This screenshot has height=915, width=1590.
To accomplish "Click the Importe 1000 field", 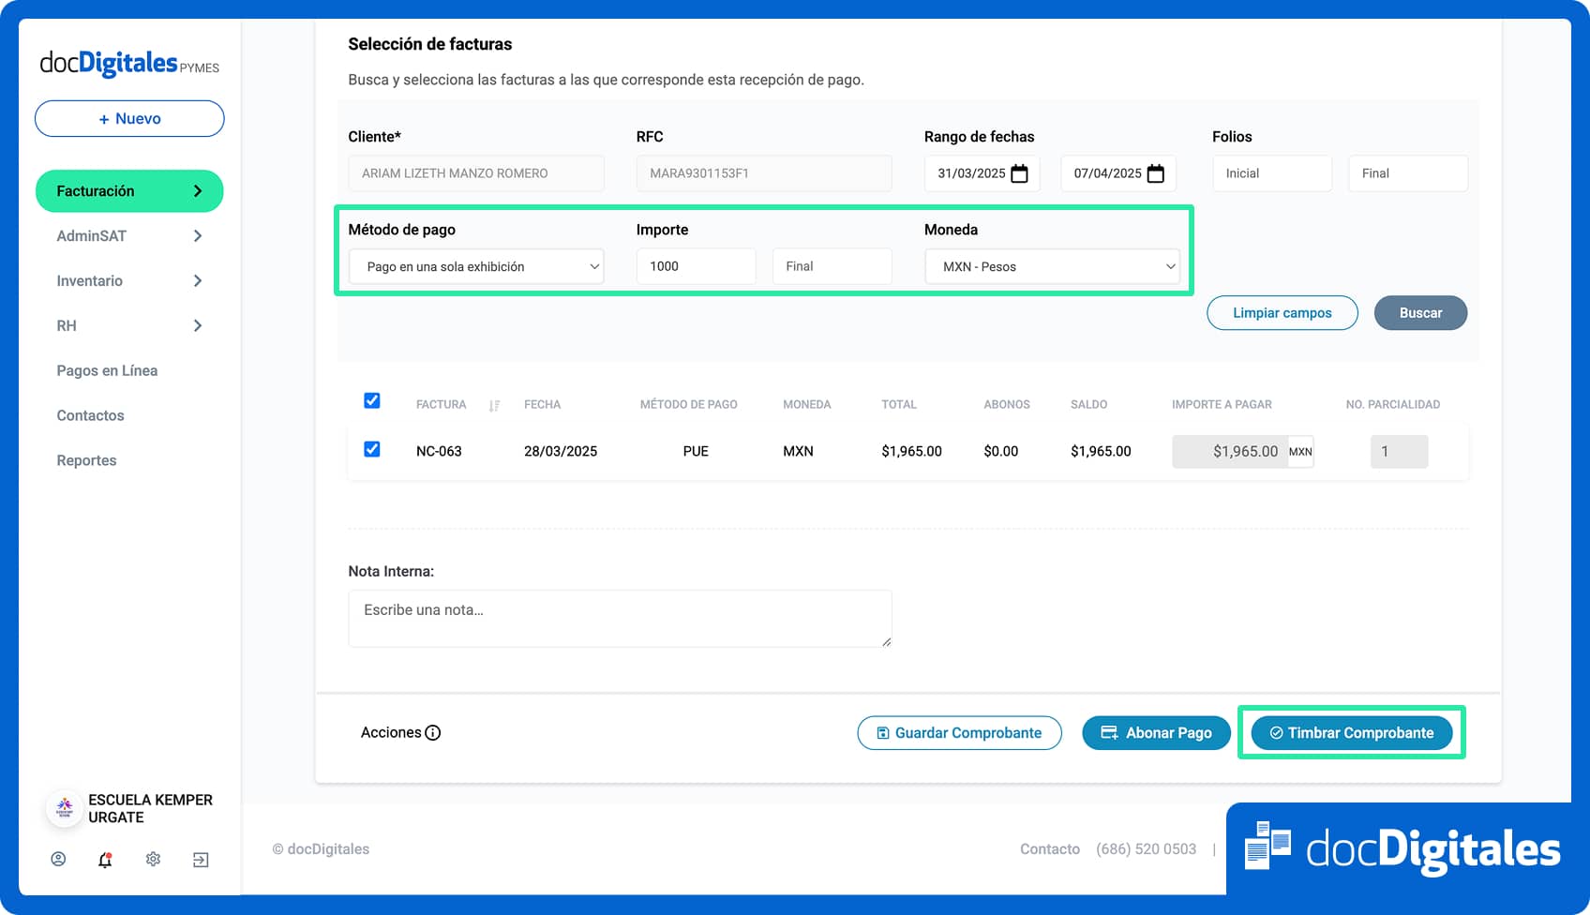I will pyautogui.click(x=697, y=266).
